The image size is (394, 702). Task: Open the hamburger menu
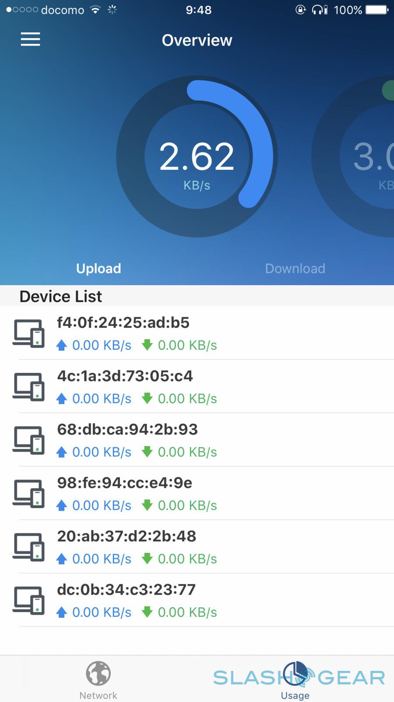30,39
